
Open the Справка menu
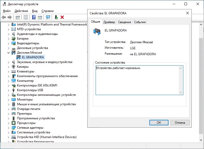[47, 11]
